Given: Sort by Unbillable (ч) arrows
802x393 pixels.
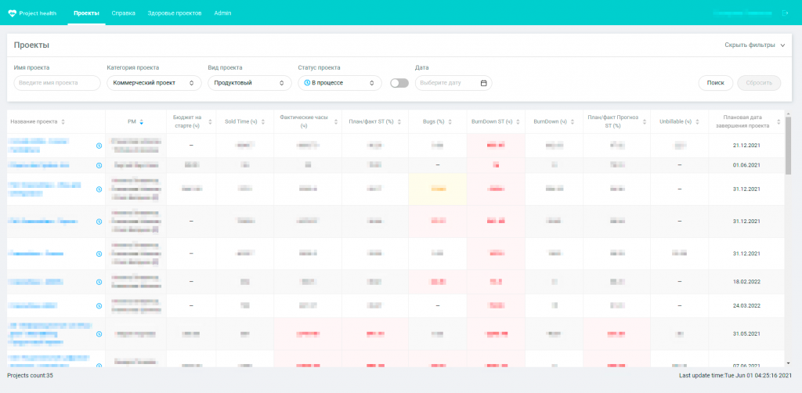Looking at the screenshot, I should [697, 121].
